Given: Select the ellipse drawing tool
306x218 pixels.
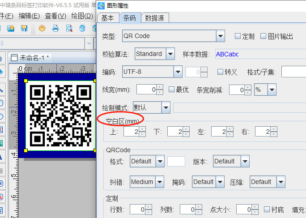Looking at the screenshot, I should (2, 116).
